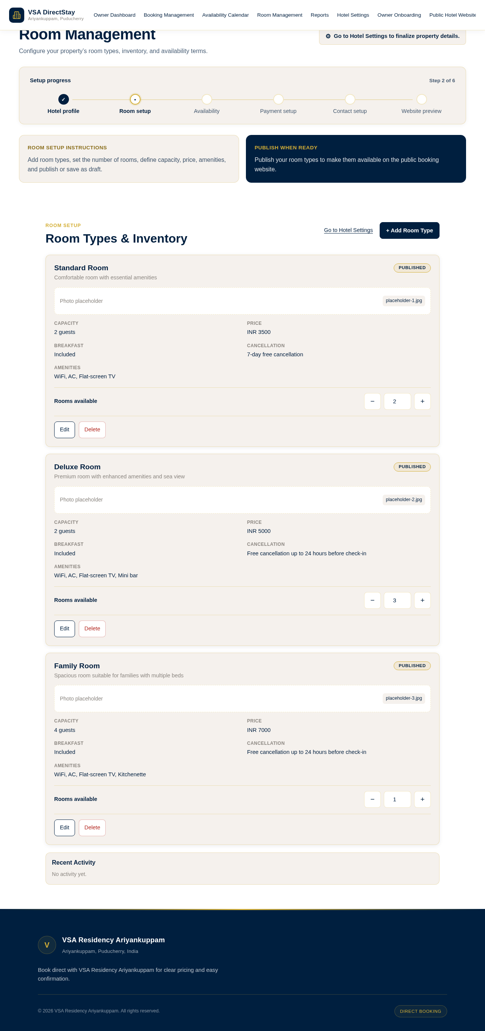The height and width of the screenshot is (1031, 485).
Task: Increase Deluxe Room rooms available
Action: (x=422, y=600)
